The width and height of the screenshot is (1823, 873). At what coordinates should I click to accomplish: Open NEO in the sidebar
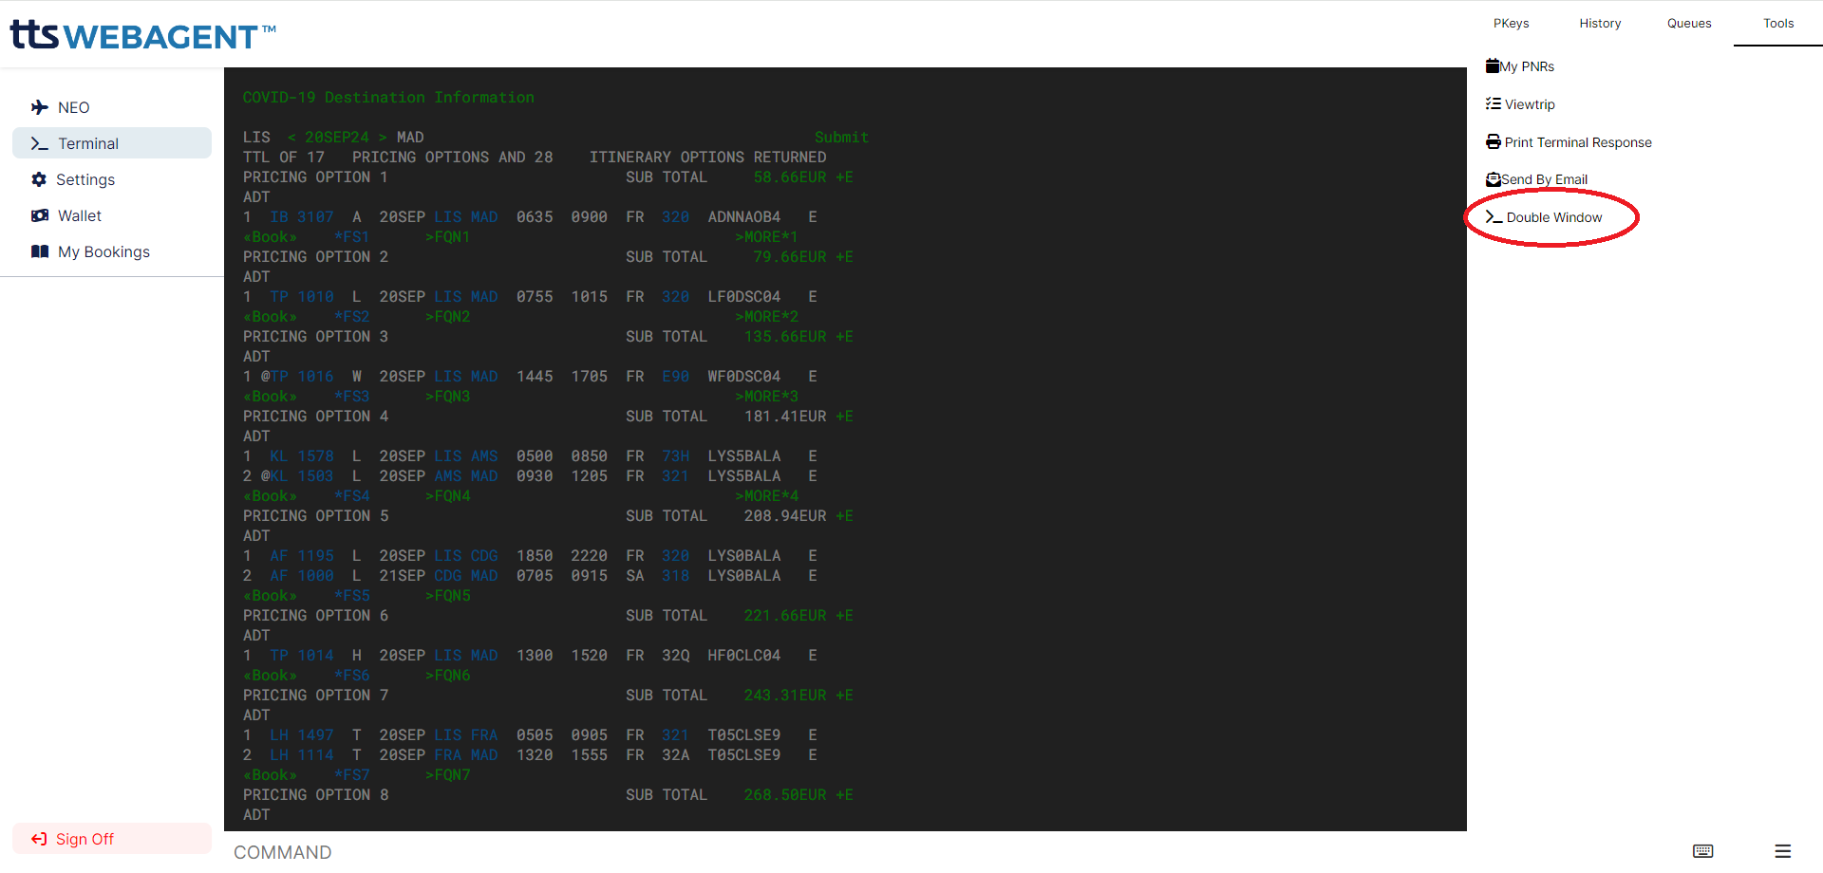point(112,107)
